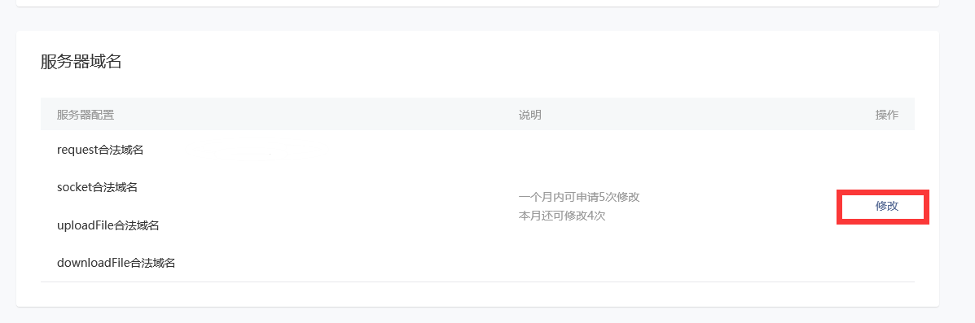This screenshot has width=975, height=323.
Task: Select the uploadFile合法域名 row label
Action: (x=108, y=225)
